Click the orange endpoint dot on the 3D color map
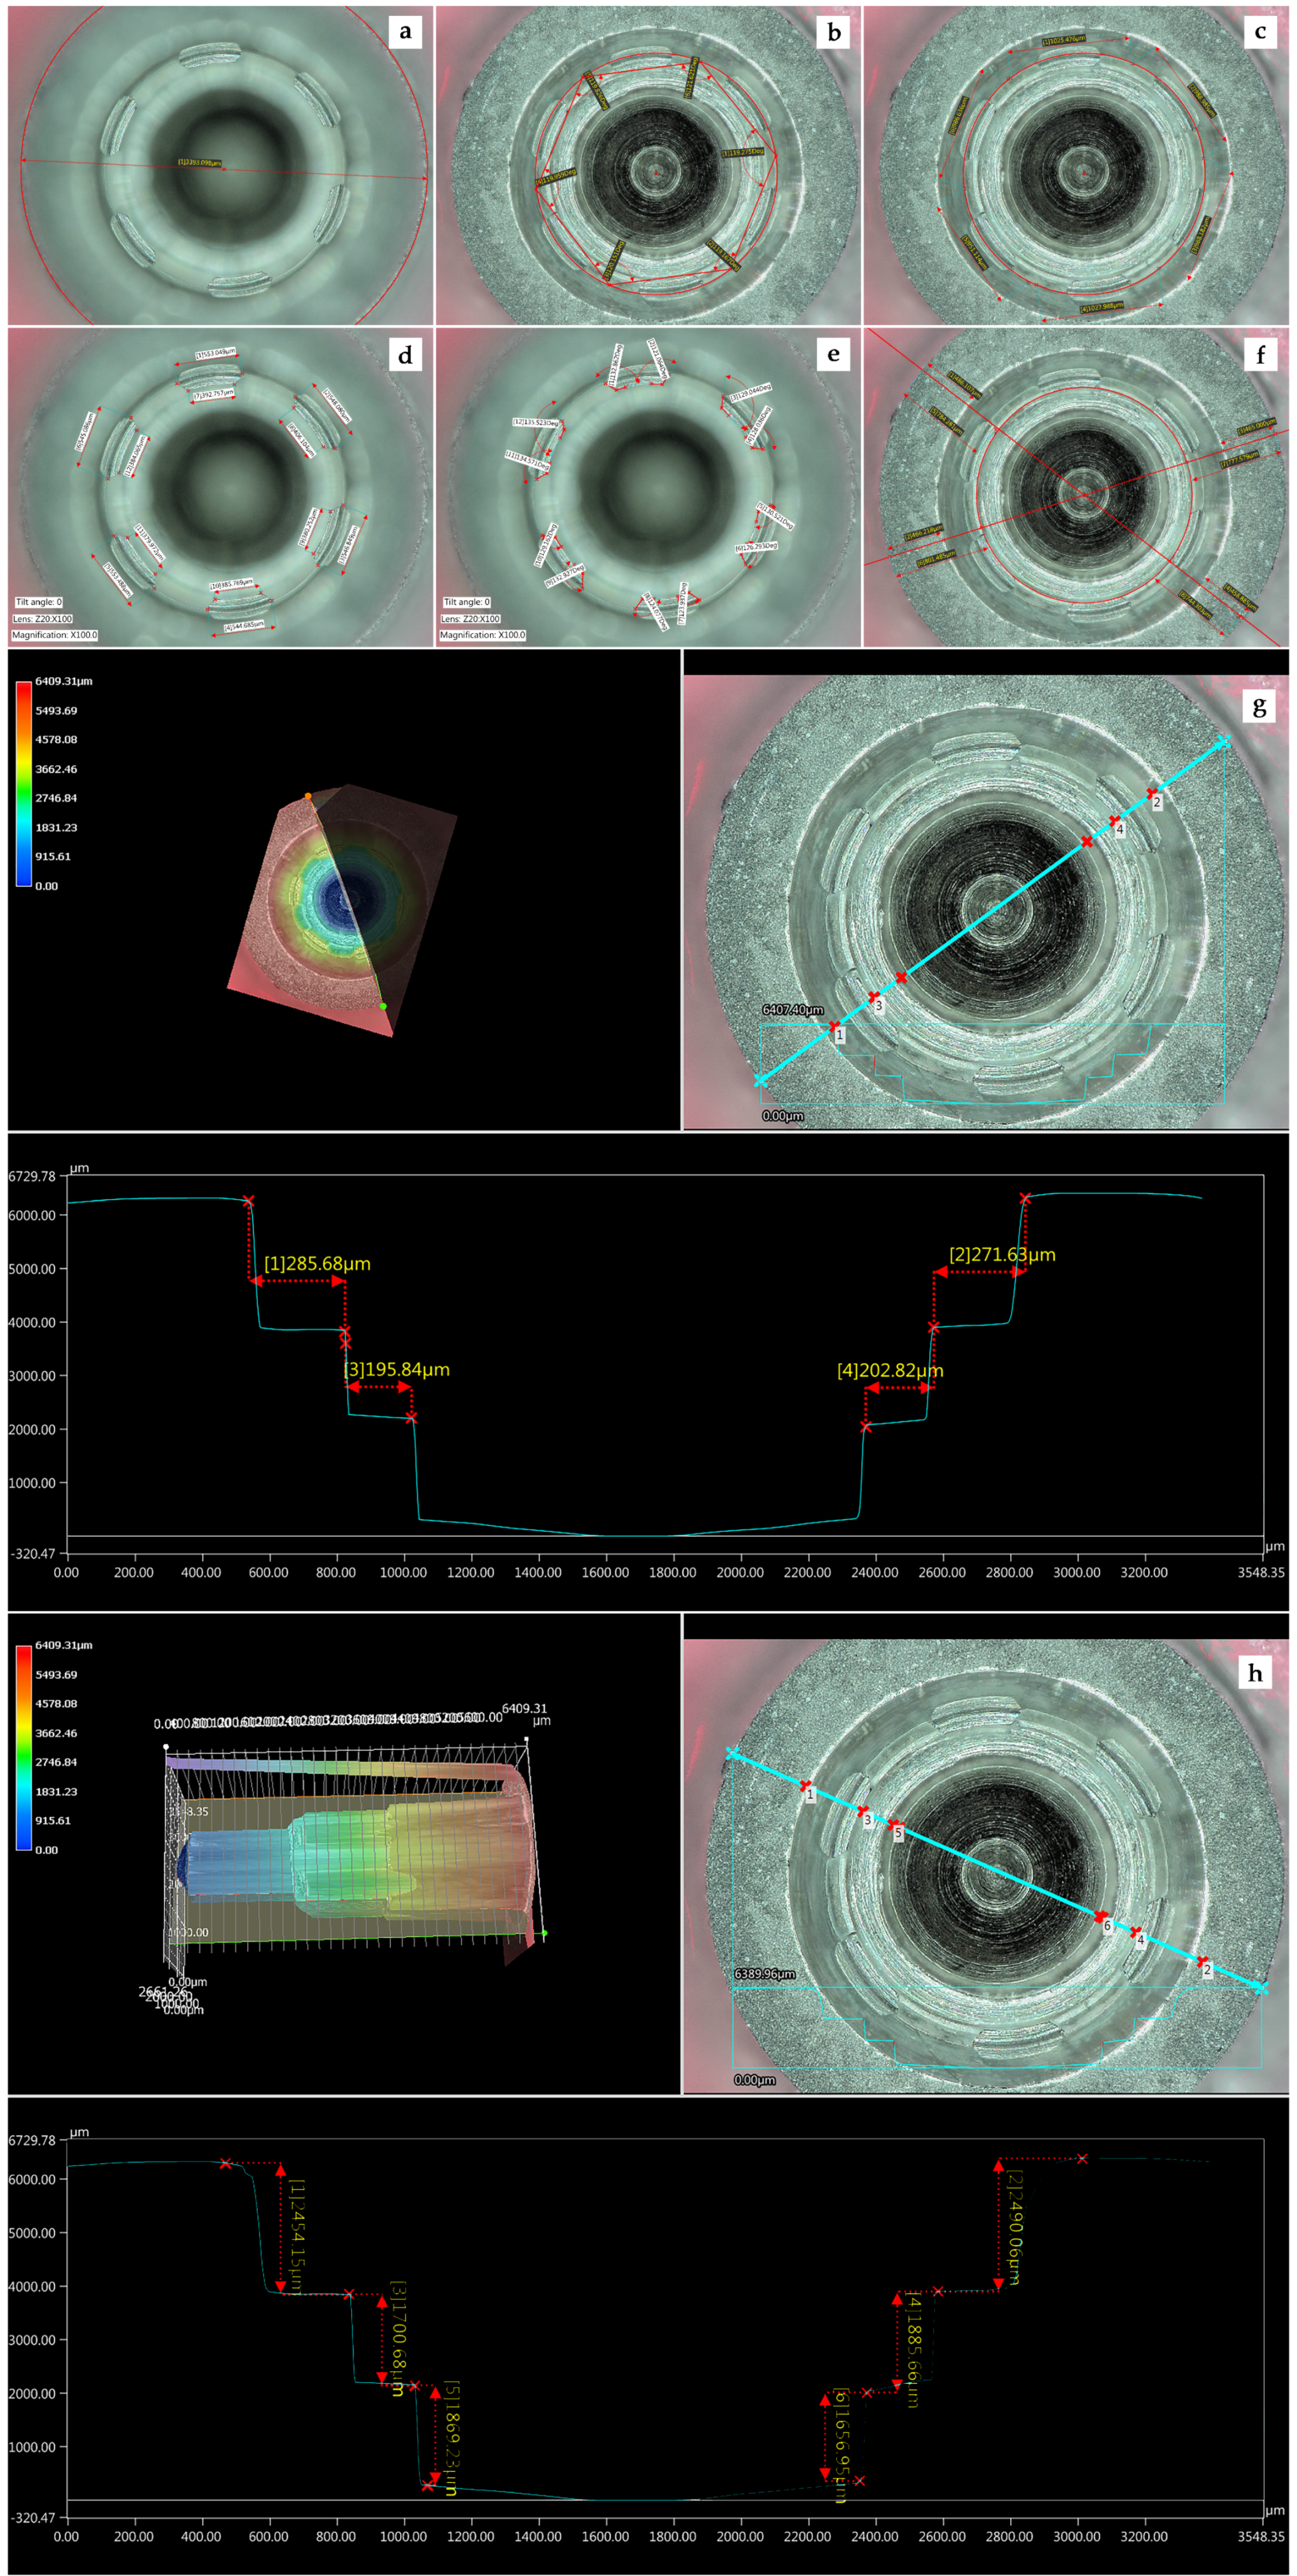This screenshot has width=1297, height=2576. pyautogui.click(x=308, y=796)
